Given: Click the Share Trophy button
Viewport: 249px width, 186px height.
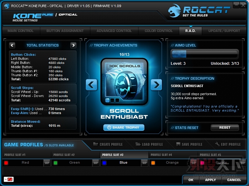Looking at the screenshot, I should tap(124, 127).
